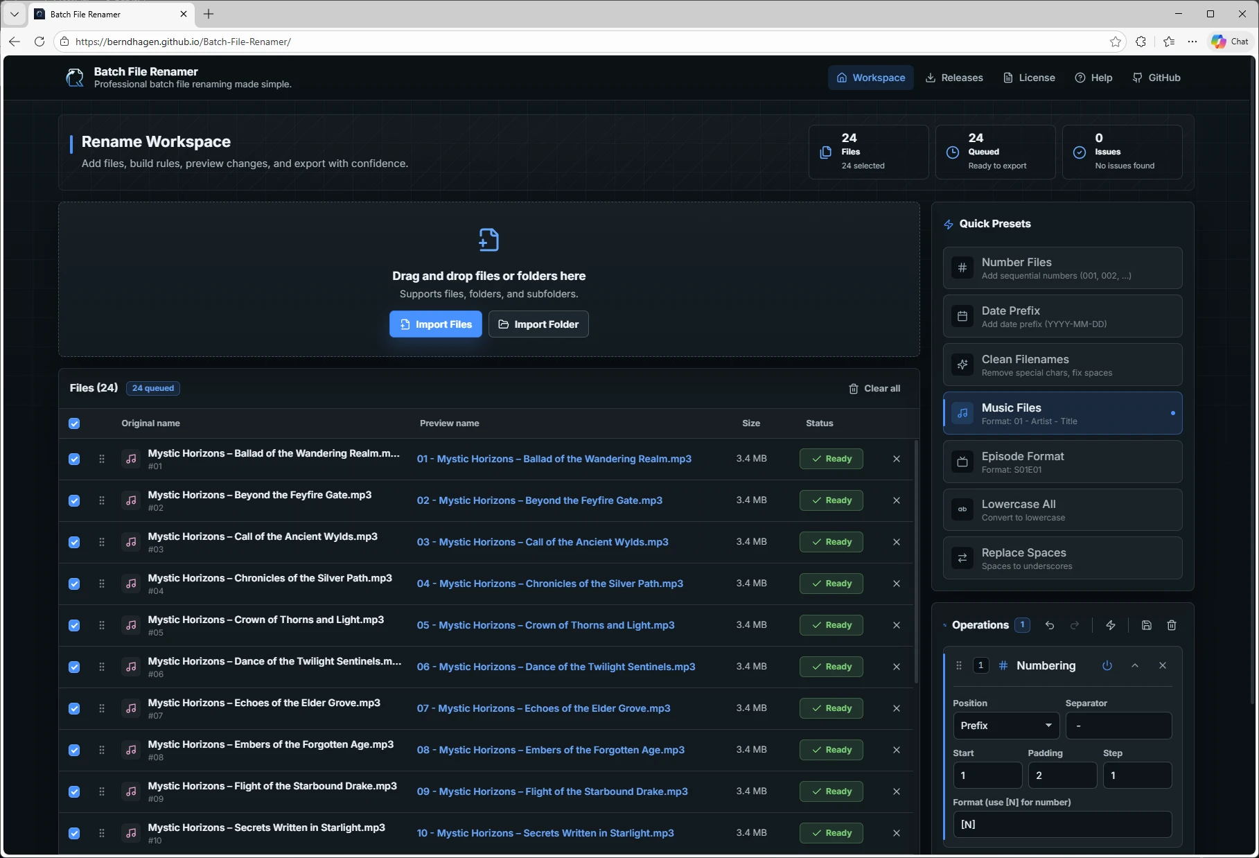Remove Beyond the Feyfire Gate file
The width and height of the screenshot is (1259, 858).
[897, 500]
